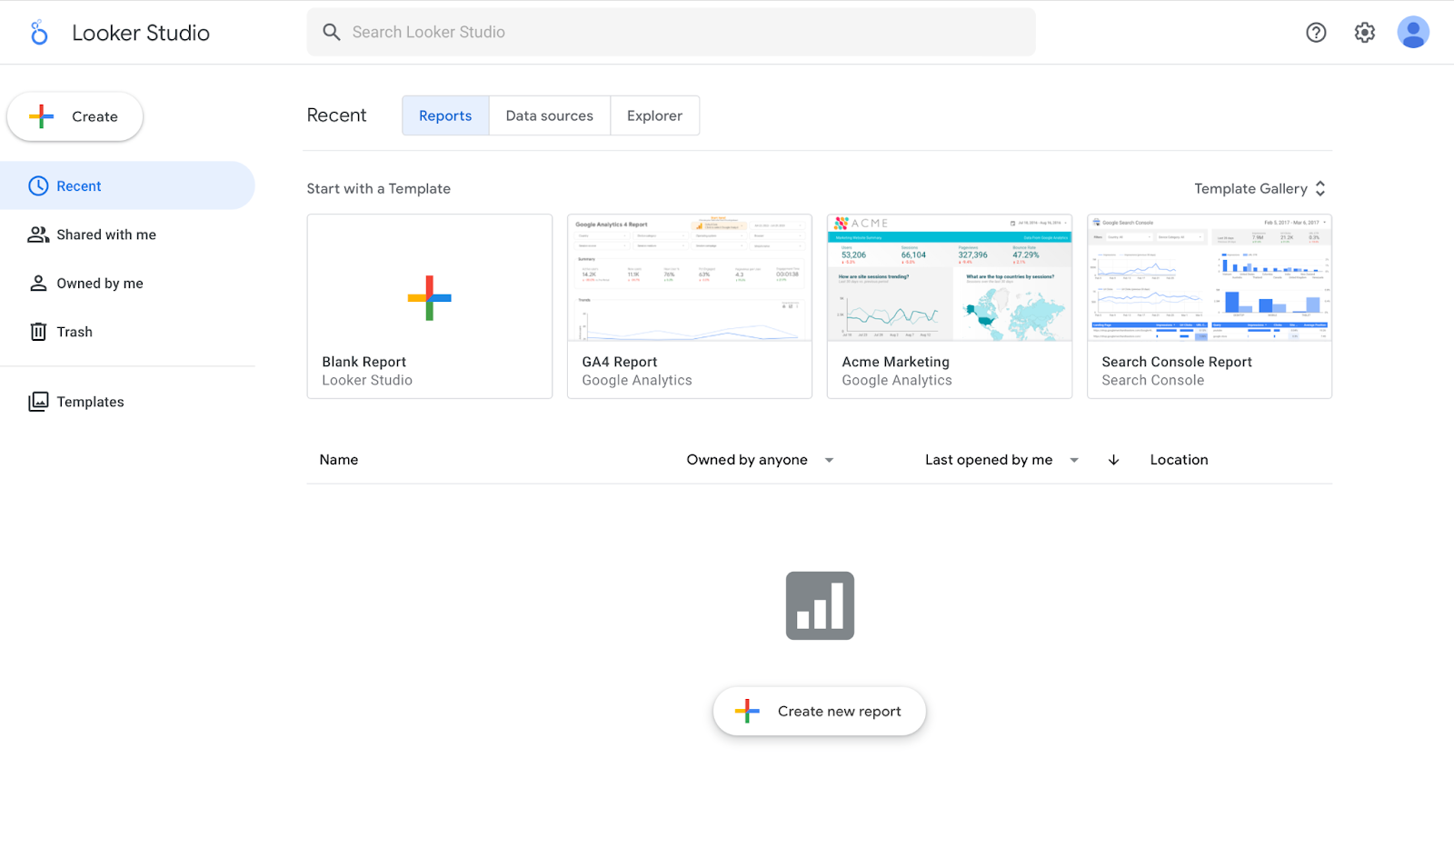Select the Recent clock icon in sidebar

click(x=37, y=185)
